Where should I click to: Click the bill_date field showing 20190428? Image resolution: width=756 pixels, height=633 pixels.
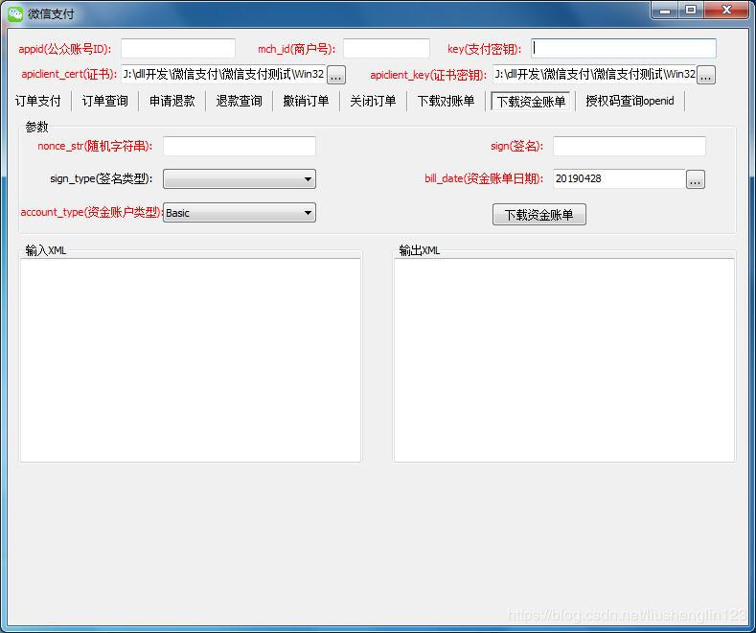pos(619,178)
